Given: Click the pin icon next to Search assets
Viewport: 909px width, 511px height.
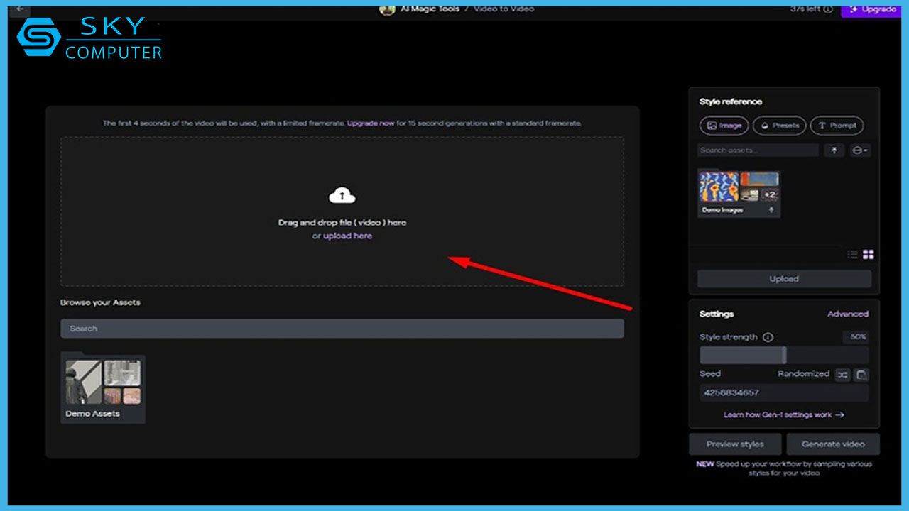Looking at the screenshot, I should (834, 150).
